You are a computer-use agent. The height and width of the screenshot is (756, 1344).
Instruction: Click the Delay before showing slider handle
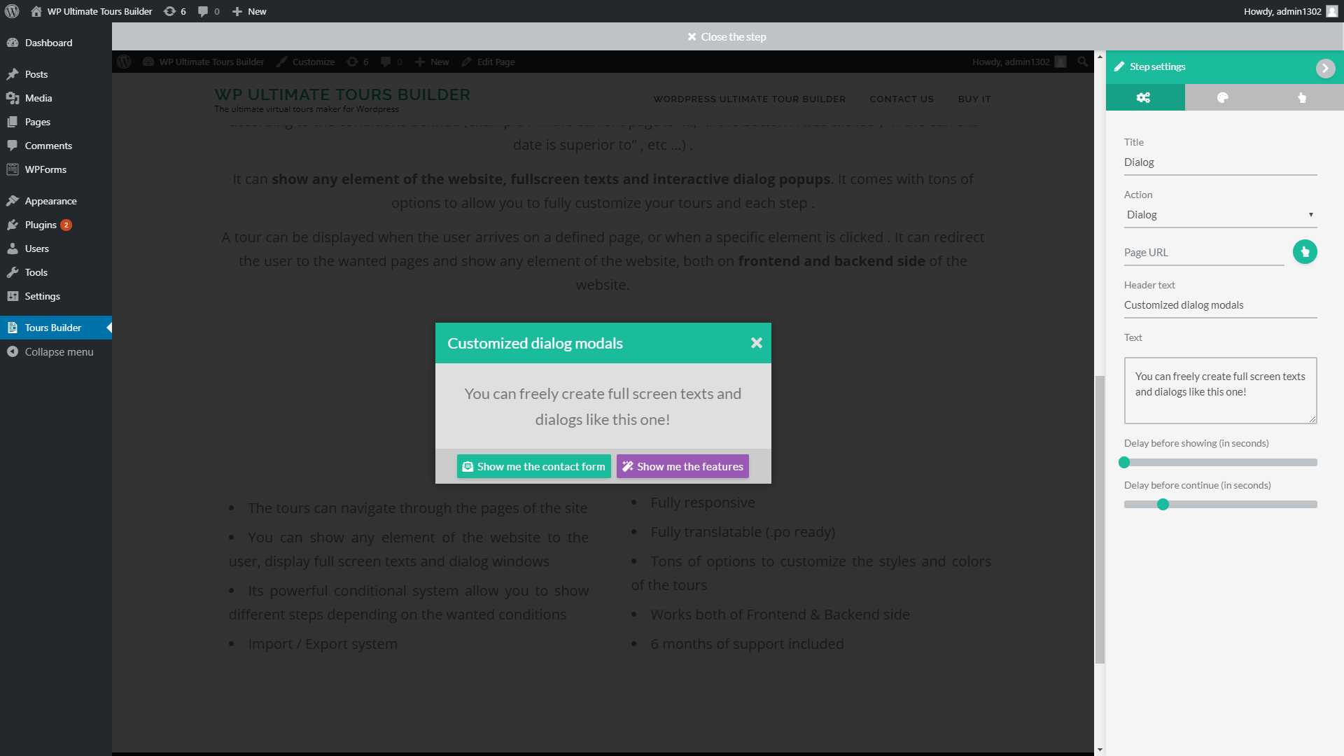[1124, 463]
